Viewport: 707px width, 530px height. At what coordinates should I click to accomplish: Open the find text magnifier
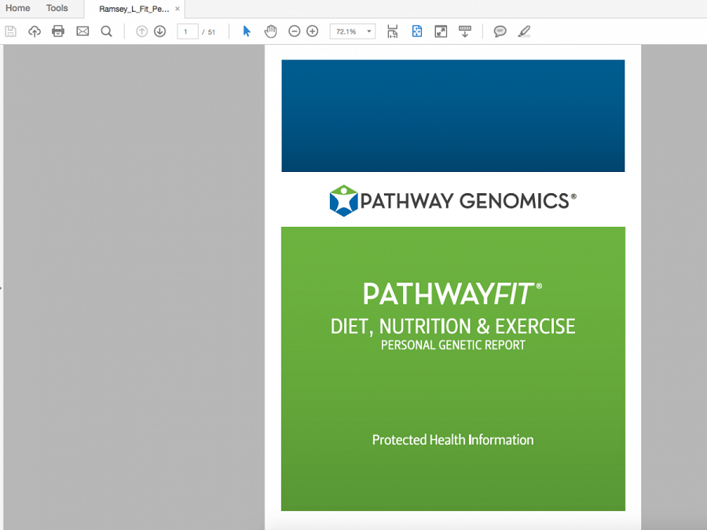tap(106, 31)
